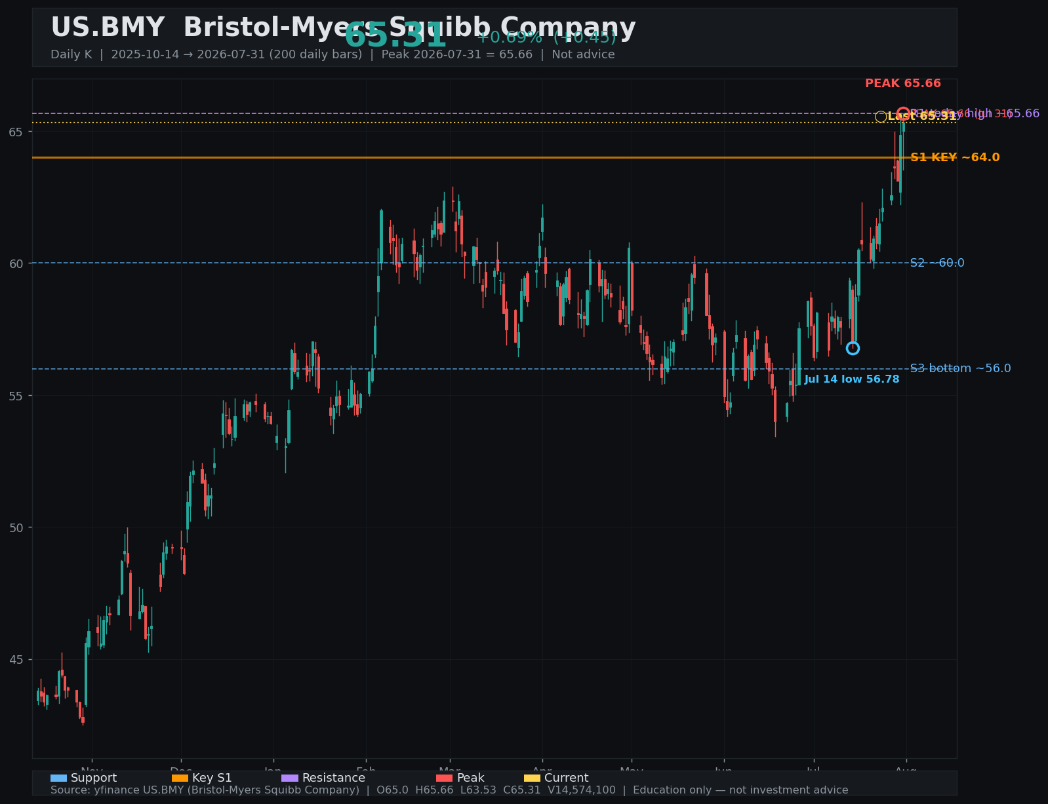
Task: Click the "Resistance" legend label
Action: pyautogui.click(x=334, y=778)
